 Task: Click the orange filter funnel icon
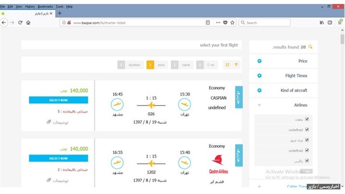(236, 65)
